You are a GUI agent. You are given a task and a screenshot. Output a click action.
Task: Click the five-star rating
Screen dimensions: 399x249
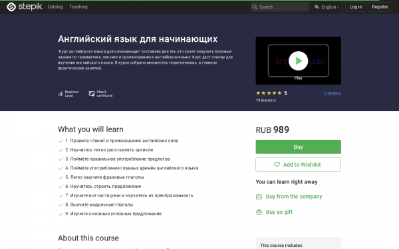(269, 93)
